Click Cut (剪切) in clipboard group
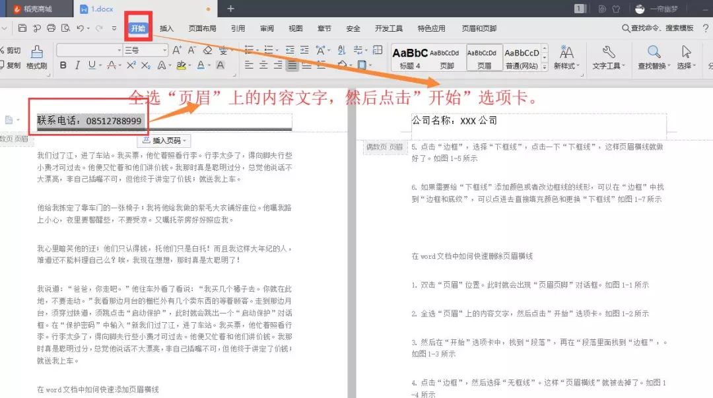713x398 pixels. tap(11, 50)
